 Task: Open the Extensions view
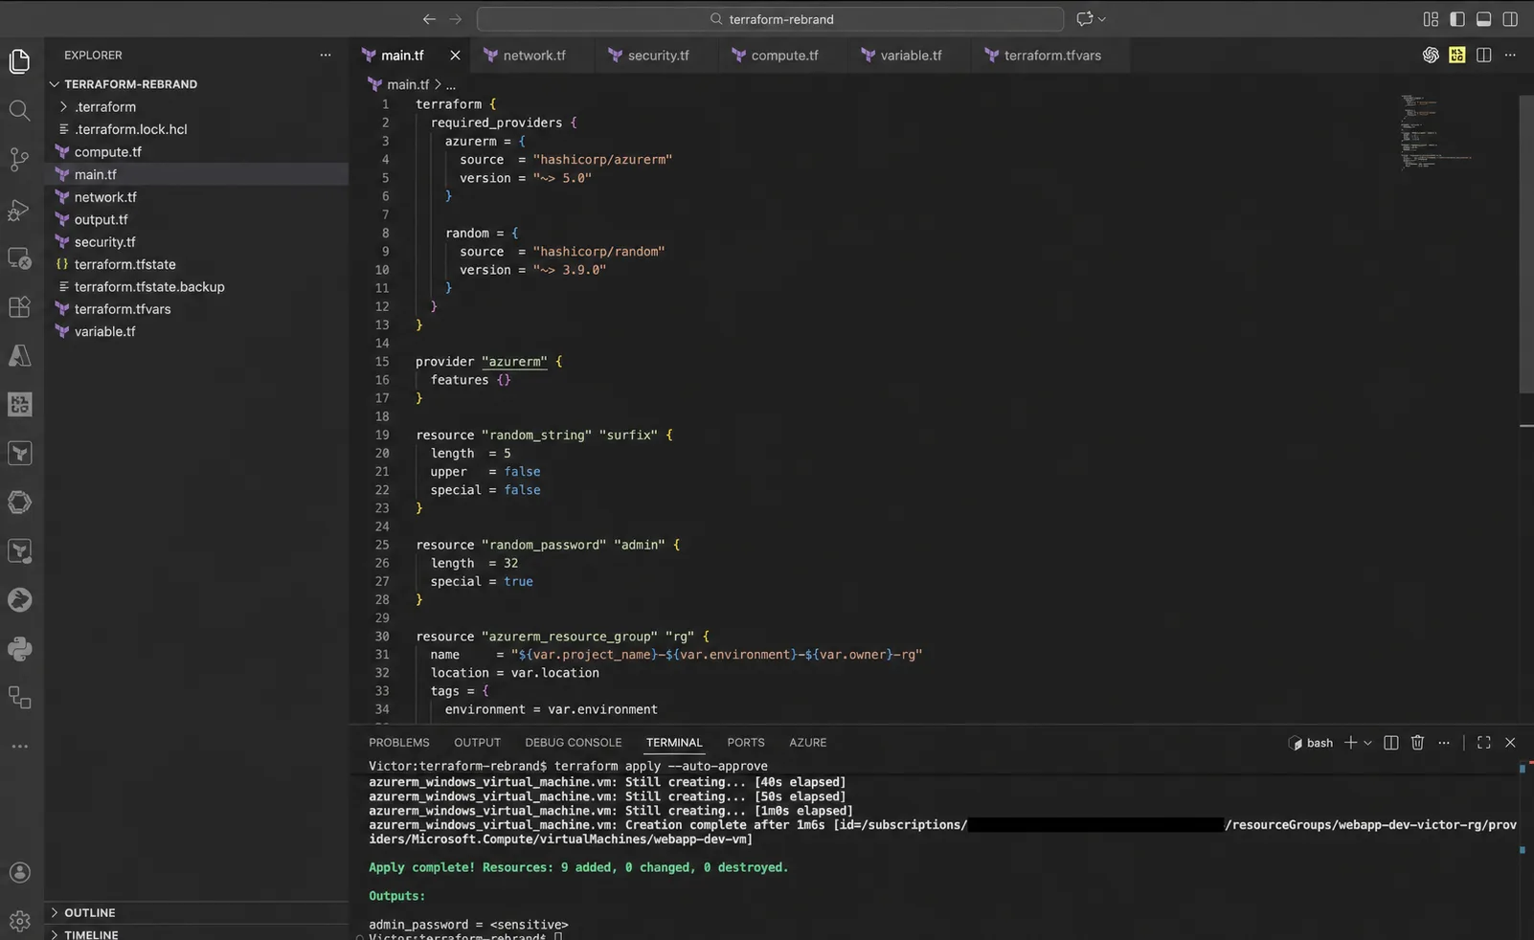(x=19, y=306)
